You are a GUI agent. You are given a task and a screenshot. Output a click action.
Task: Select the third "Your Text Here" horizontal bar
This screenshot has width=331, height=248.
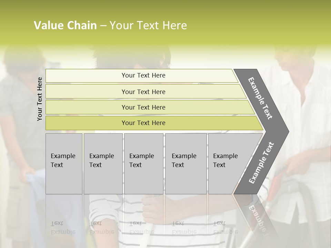(143, 107)
